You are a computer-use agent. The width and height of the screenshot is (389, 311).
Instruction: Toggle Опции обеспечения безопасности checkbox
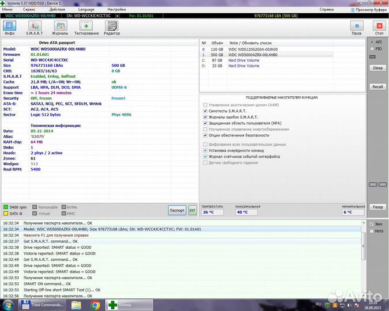coord(205,135)
